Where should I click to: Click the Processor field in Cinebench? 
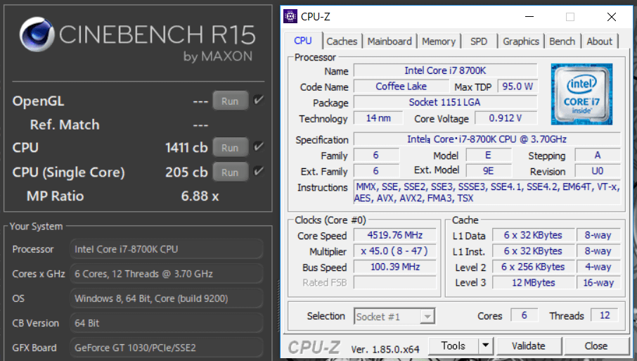(167, 249)
